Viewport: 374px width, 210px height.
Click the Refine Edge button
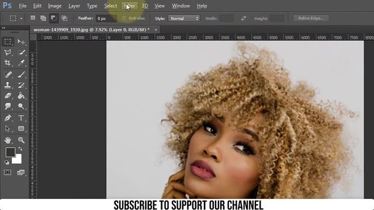pos(311,18)
